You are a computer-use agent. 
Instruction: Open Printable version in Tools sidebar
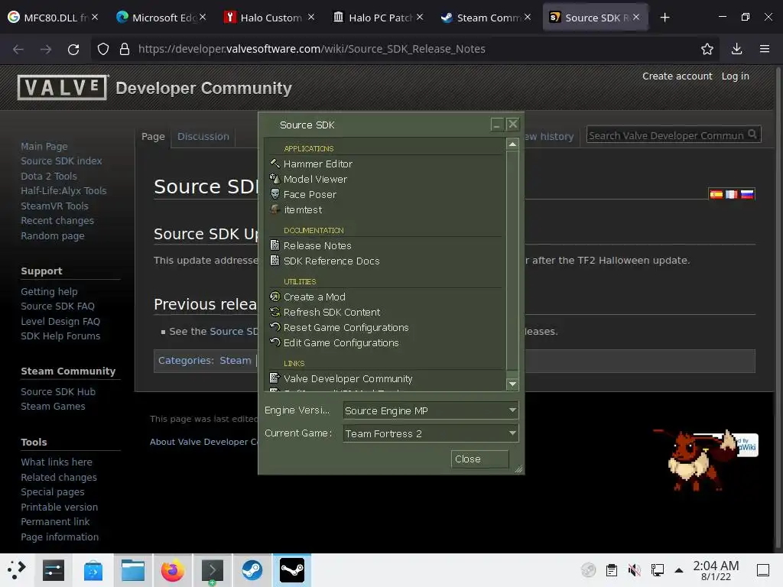(x=60, y=508)
